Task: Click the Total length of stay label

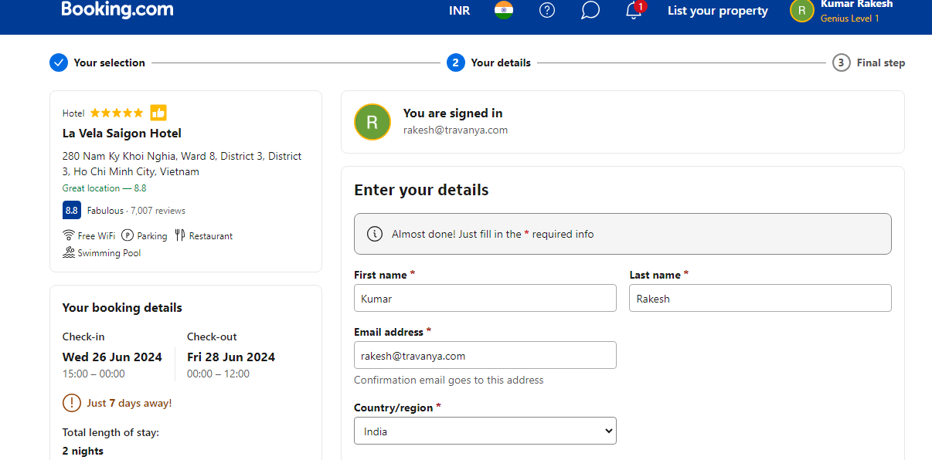Action: [x=111, y=432]
